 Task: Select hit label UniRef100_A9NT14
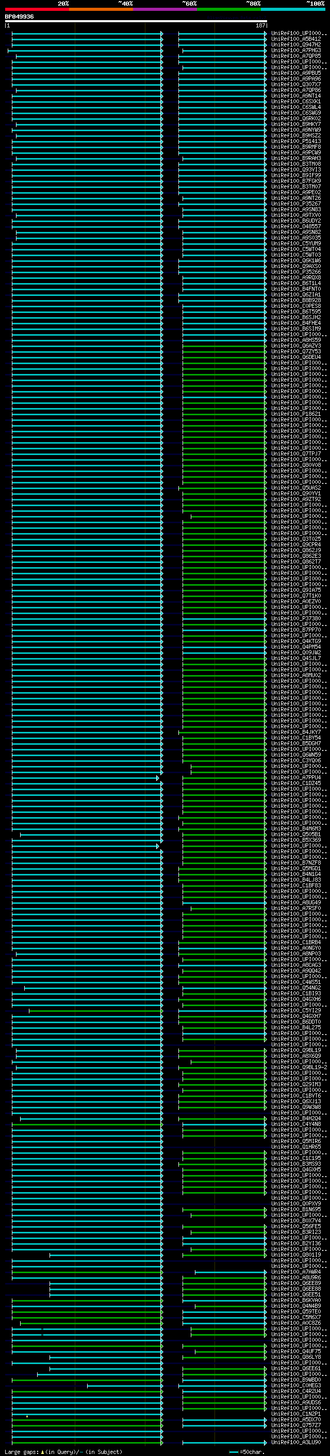tap(296, 96)
